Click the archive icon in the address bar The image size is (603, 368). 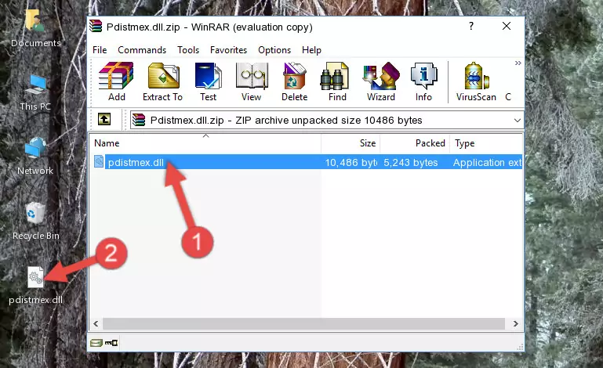pos(139,121)
